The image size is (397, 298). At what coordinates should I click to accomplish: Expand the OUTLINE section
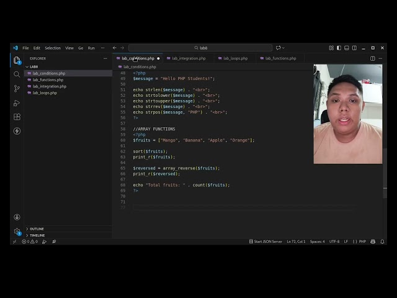point(37,229)
